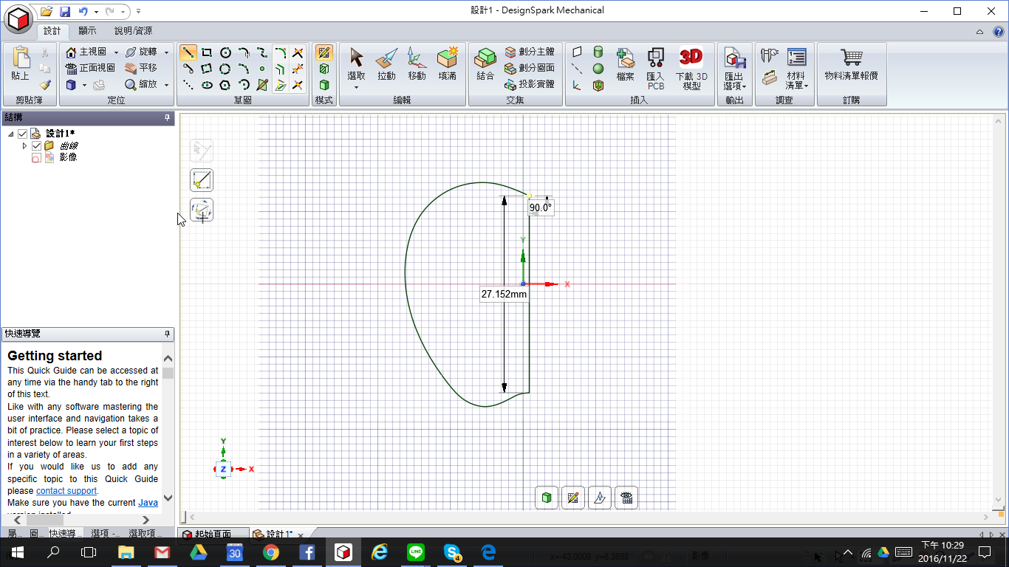Viewport: 1009px width, 567px height.
Task: Open 旋轉 Spin dropdown arrow
Action: coord(166,52)
